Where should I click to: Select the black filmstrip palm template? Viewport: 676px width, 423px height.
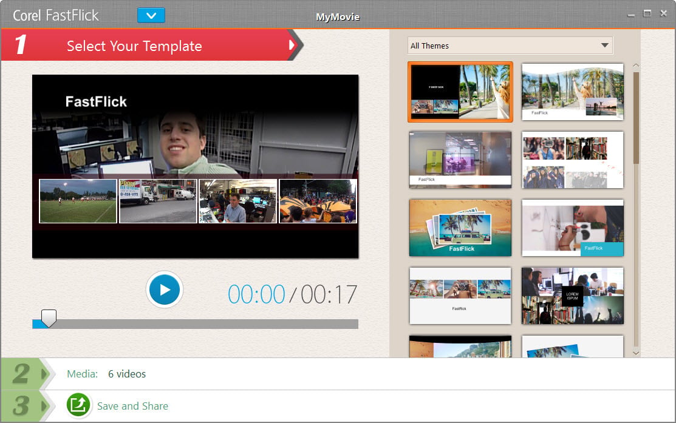[x=460, y=92]
